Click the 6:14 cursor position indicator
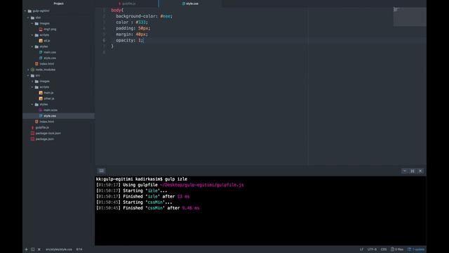The image size is (449, 253). click(79, 249)
